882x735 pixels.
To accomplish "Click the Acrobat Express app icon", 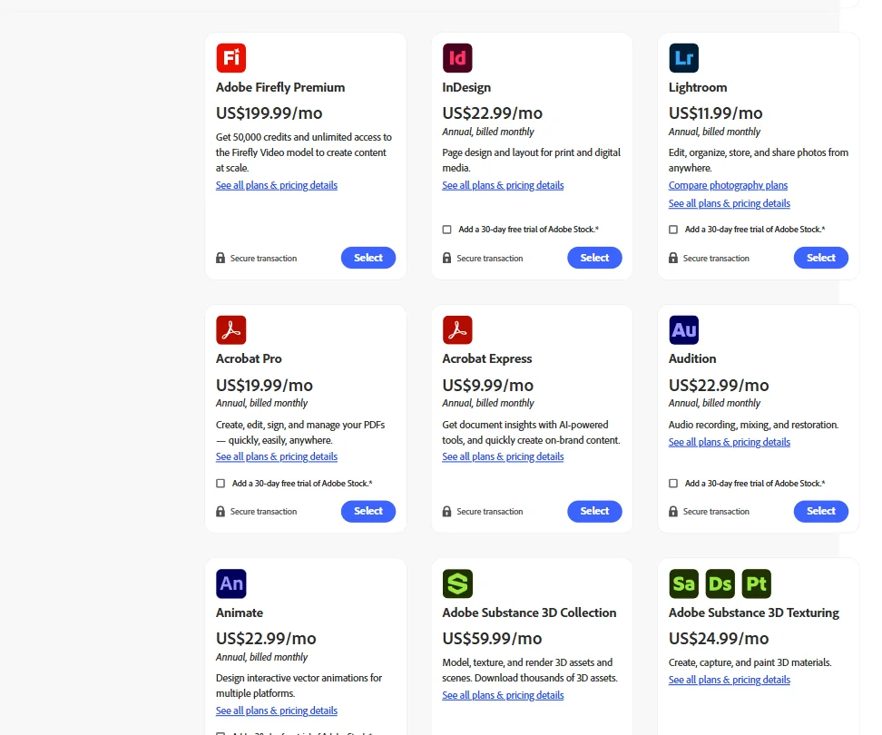I will tap(457, 329).
